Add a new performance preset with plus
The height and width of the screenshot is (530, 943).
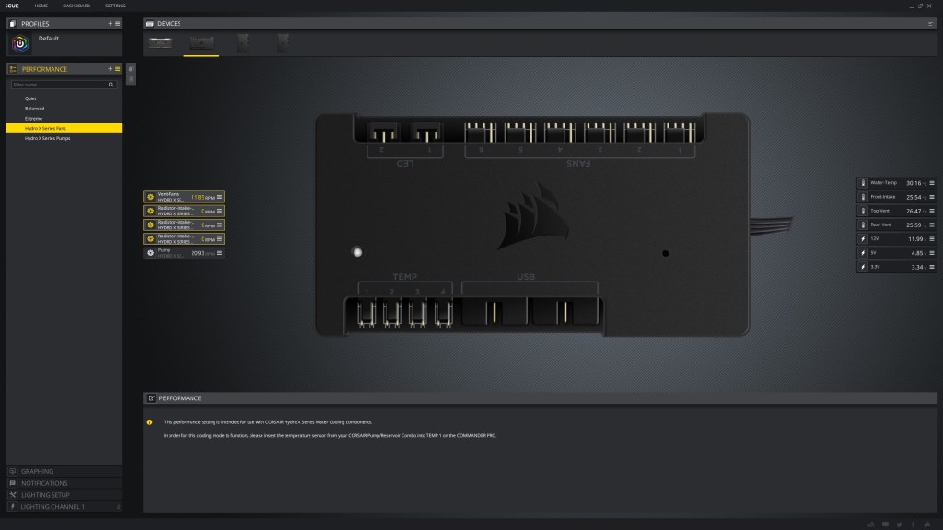[110, 69]
